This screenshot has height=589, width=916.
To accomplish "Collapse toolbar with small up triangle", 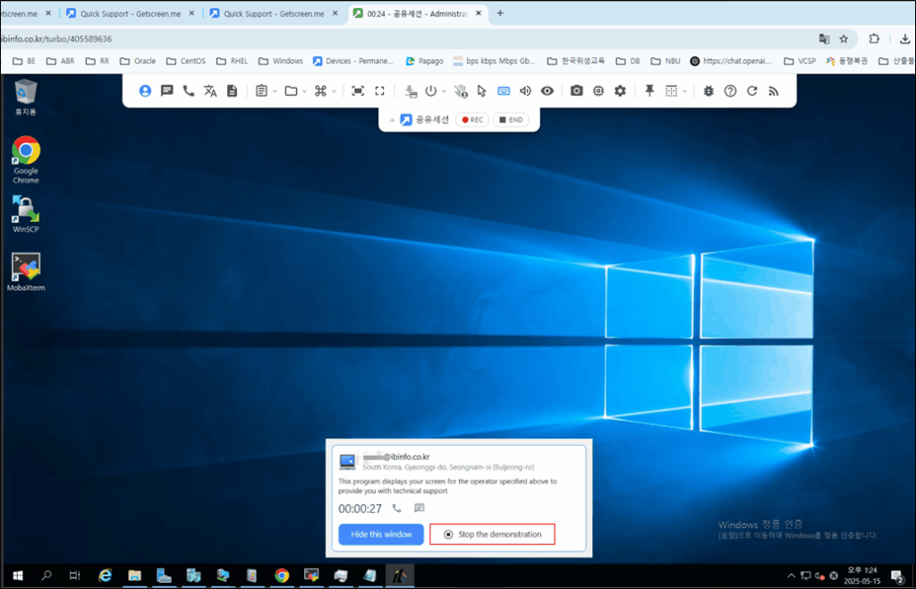I will pyautogui.click(x=392, y=120).
